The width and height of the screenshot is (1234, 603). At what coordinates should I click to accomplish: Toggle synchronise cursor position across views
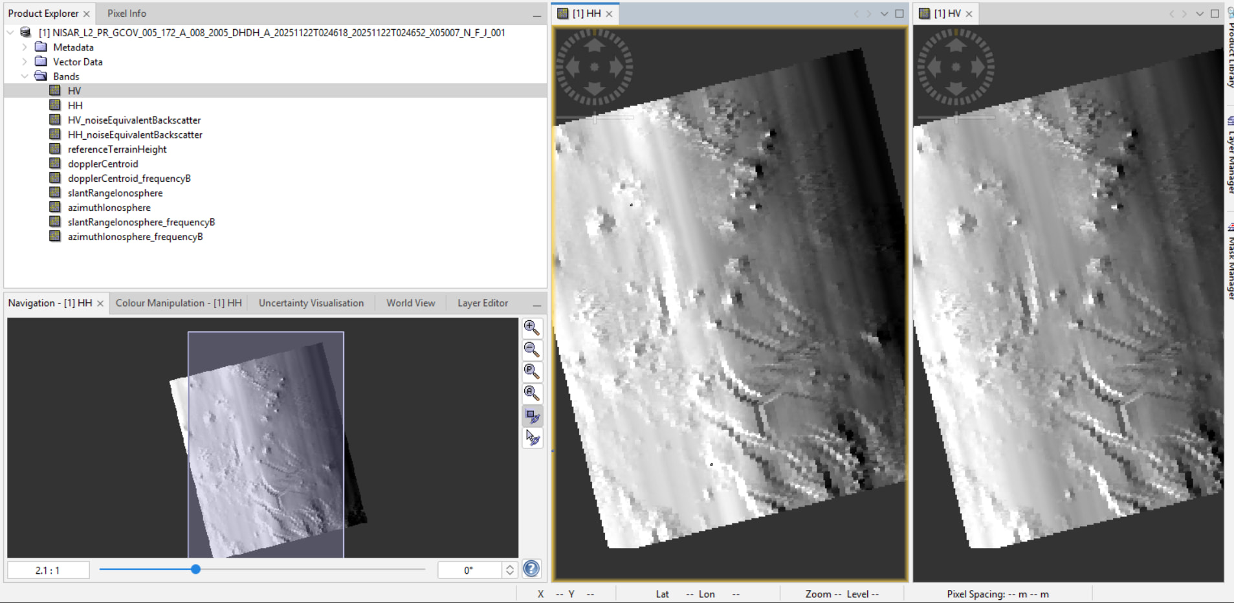click(532, 438)
